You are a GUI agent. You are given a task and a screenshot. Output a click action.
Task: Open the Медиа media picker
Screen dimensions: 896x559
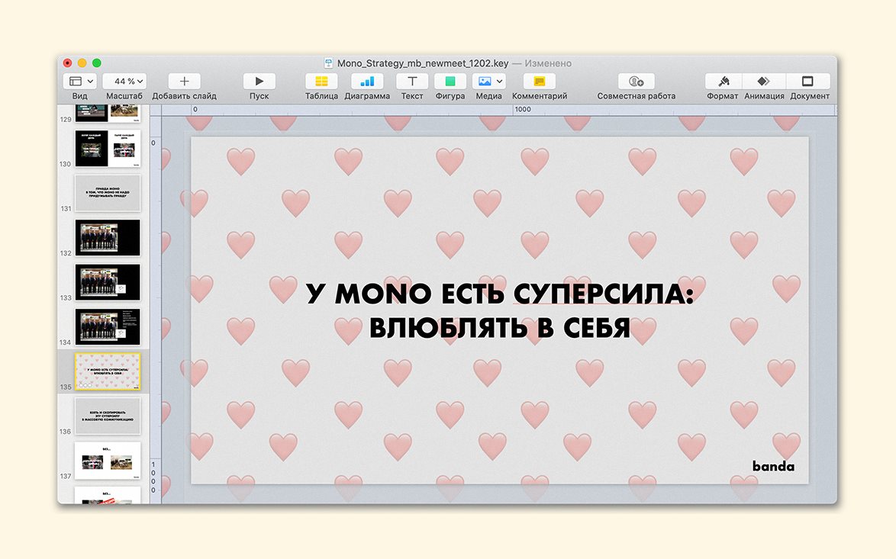coord(488,81)
